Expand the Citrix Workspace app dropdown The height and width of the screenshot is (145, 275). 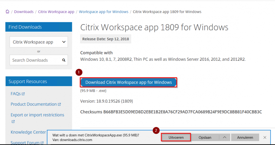coord(39,42)
